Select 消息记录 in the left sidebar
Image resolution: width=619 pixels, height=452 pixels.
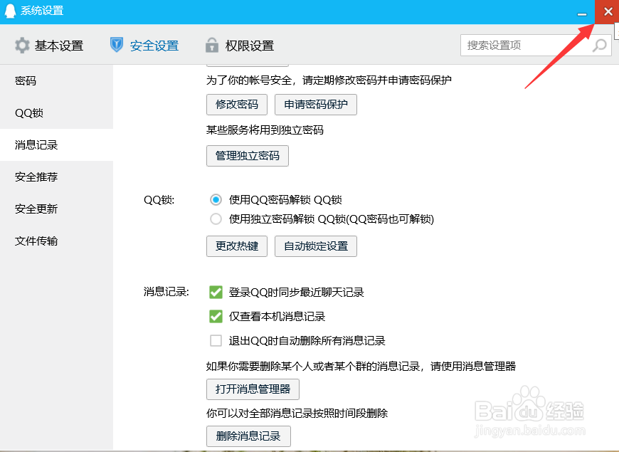point(56,145)
